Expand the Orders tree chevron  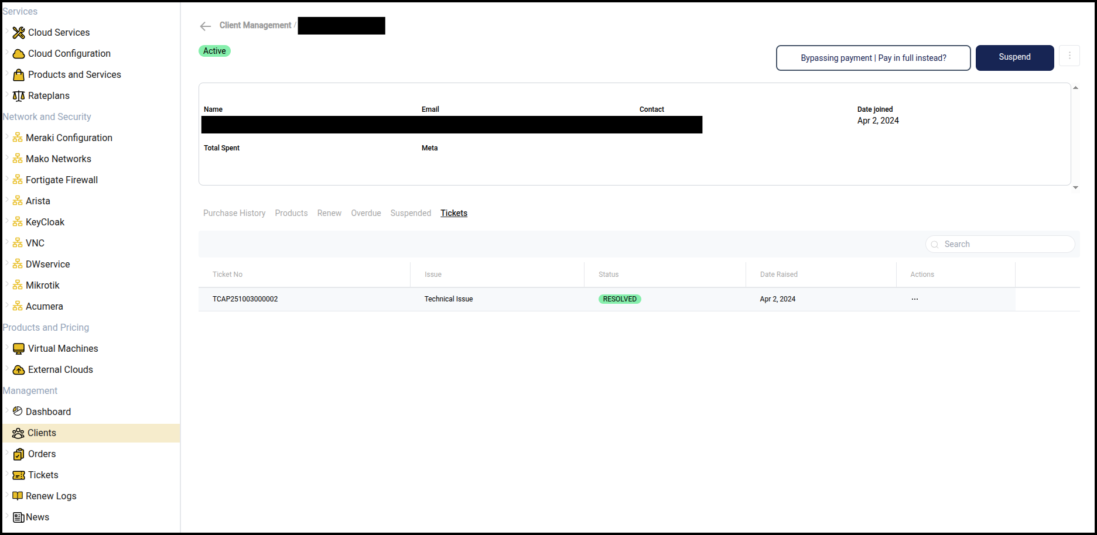7,452
